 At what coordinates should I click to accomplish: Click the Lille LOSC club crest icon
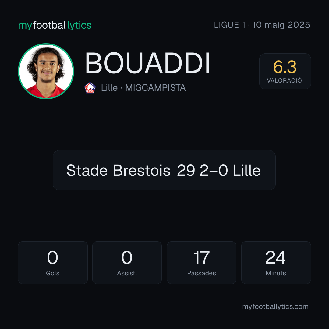tap(90, 88)
